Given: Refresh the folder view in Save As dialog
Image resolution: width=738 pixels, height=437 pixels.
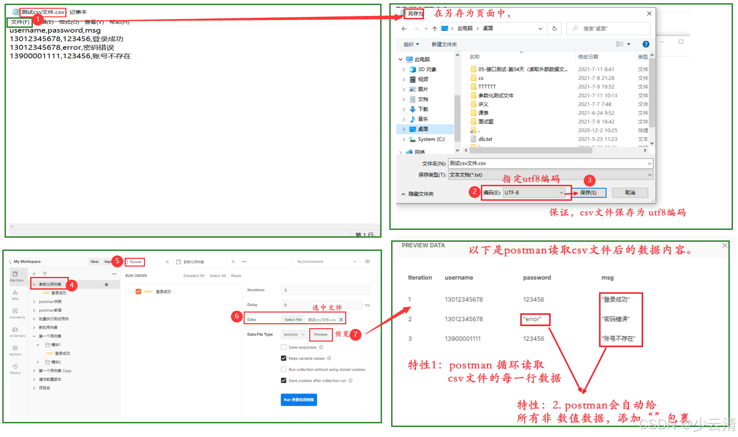Looking at the screenshot, I should (555, 28).
